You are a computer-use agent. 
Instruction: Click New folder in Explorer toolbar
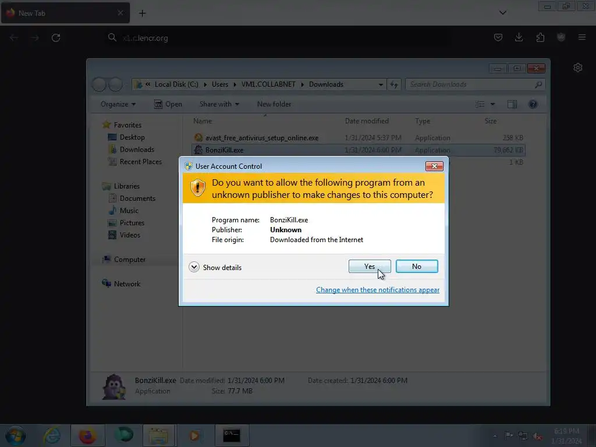coord(274,104)
